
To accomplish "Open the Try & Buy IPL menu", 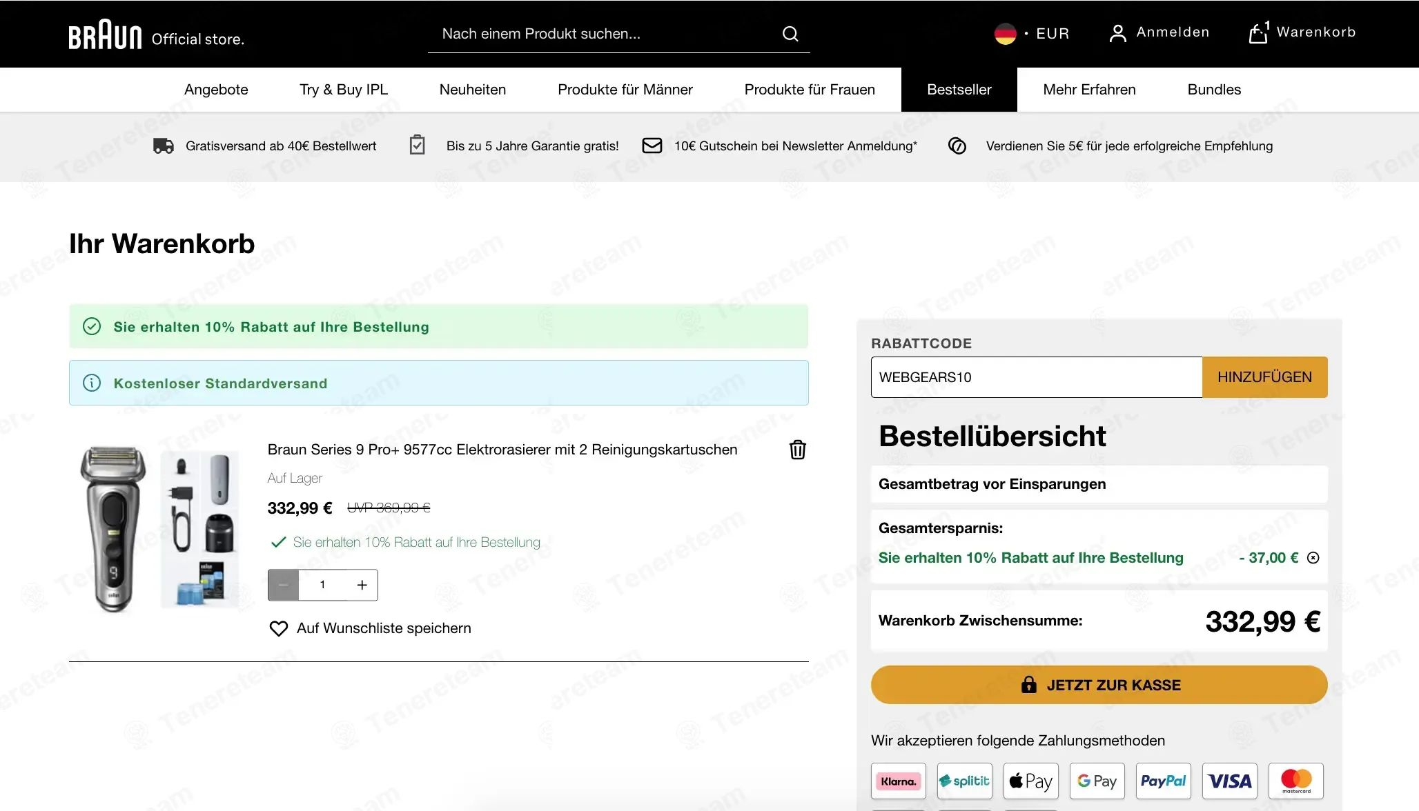I will click(x=344, y=90).
